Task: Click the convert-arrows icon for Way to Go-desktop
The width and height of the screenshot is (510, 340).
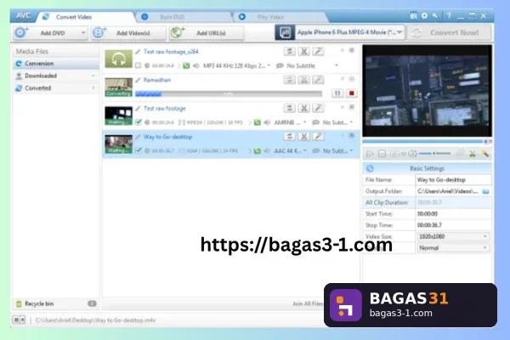Action: click(x=289, y=136)
